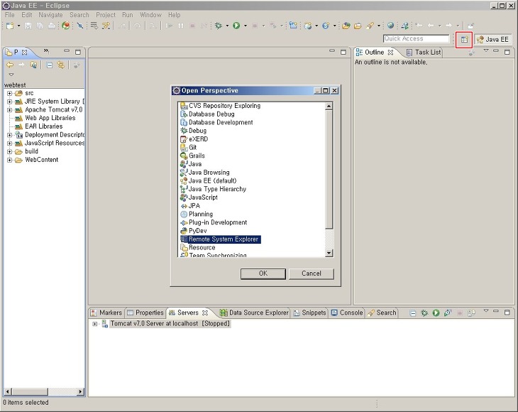Expand Deployment Descriptor node
Viewport: 518px width, 412px height.
[x=10, y=135]
